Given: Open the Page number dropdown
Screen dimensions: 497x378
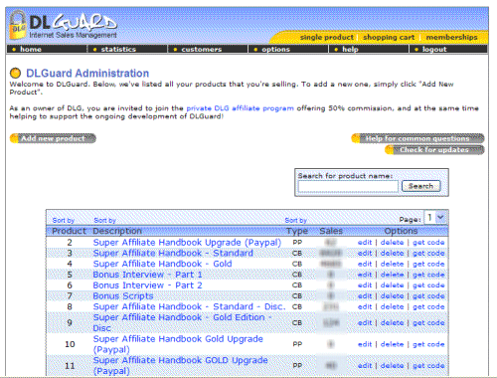Looking at the screenshot, I should pos(435,218).
